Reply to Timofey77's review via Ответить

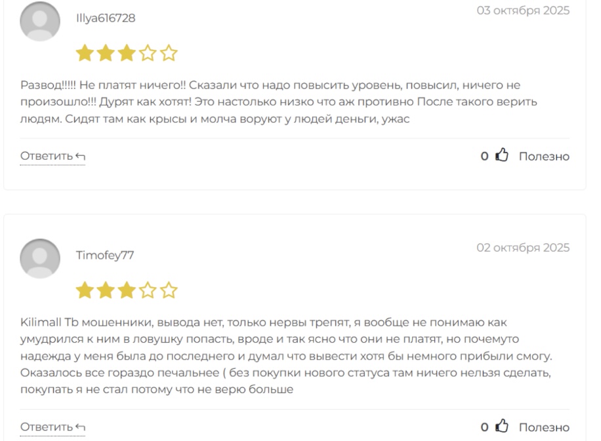tap(52, 427)
